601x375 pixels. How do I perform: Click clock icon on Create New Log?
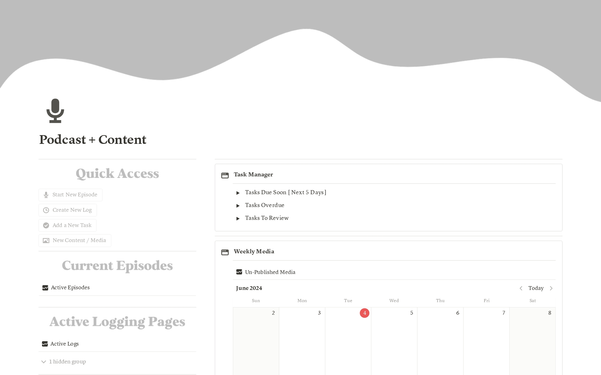(x=46, y=210)
